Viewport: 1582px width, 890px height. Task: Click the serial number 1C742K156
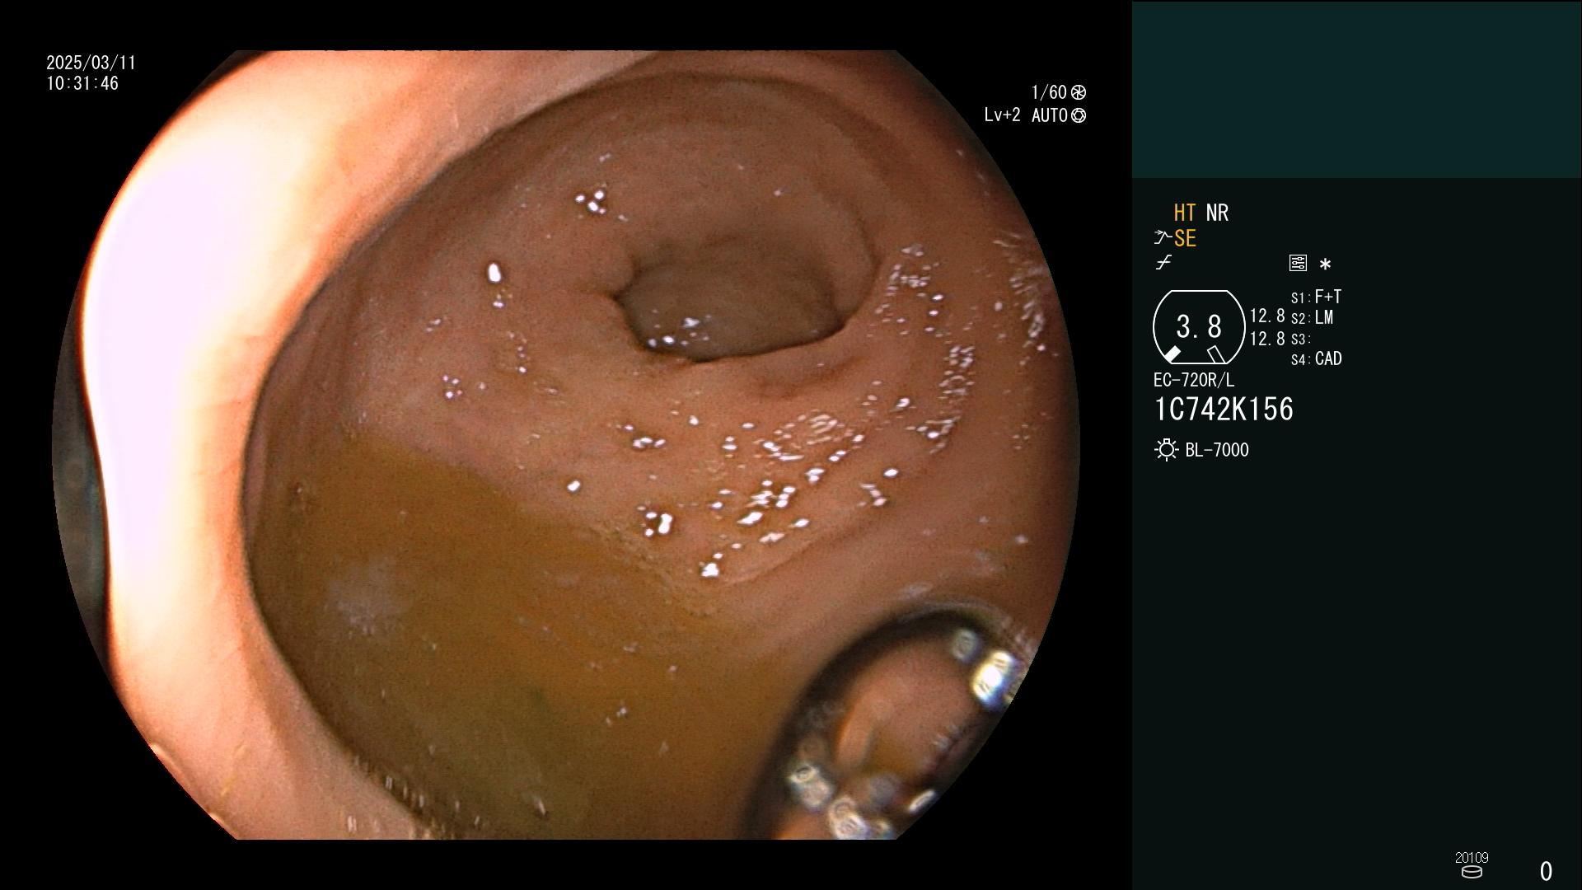coord(1224,410)
